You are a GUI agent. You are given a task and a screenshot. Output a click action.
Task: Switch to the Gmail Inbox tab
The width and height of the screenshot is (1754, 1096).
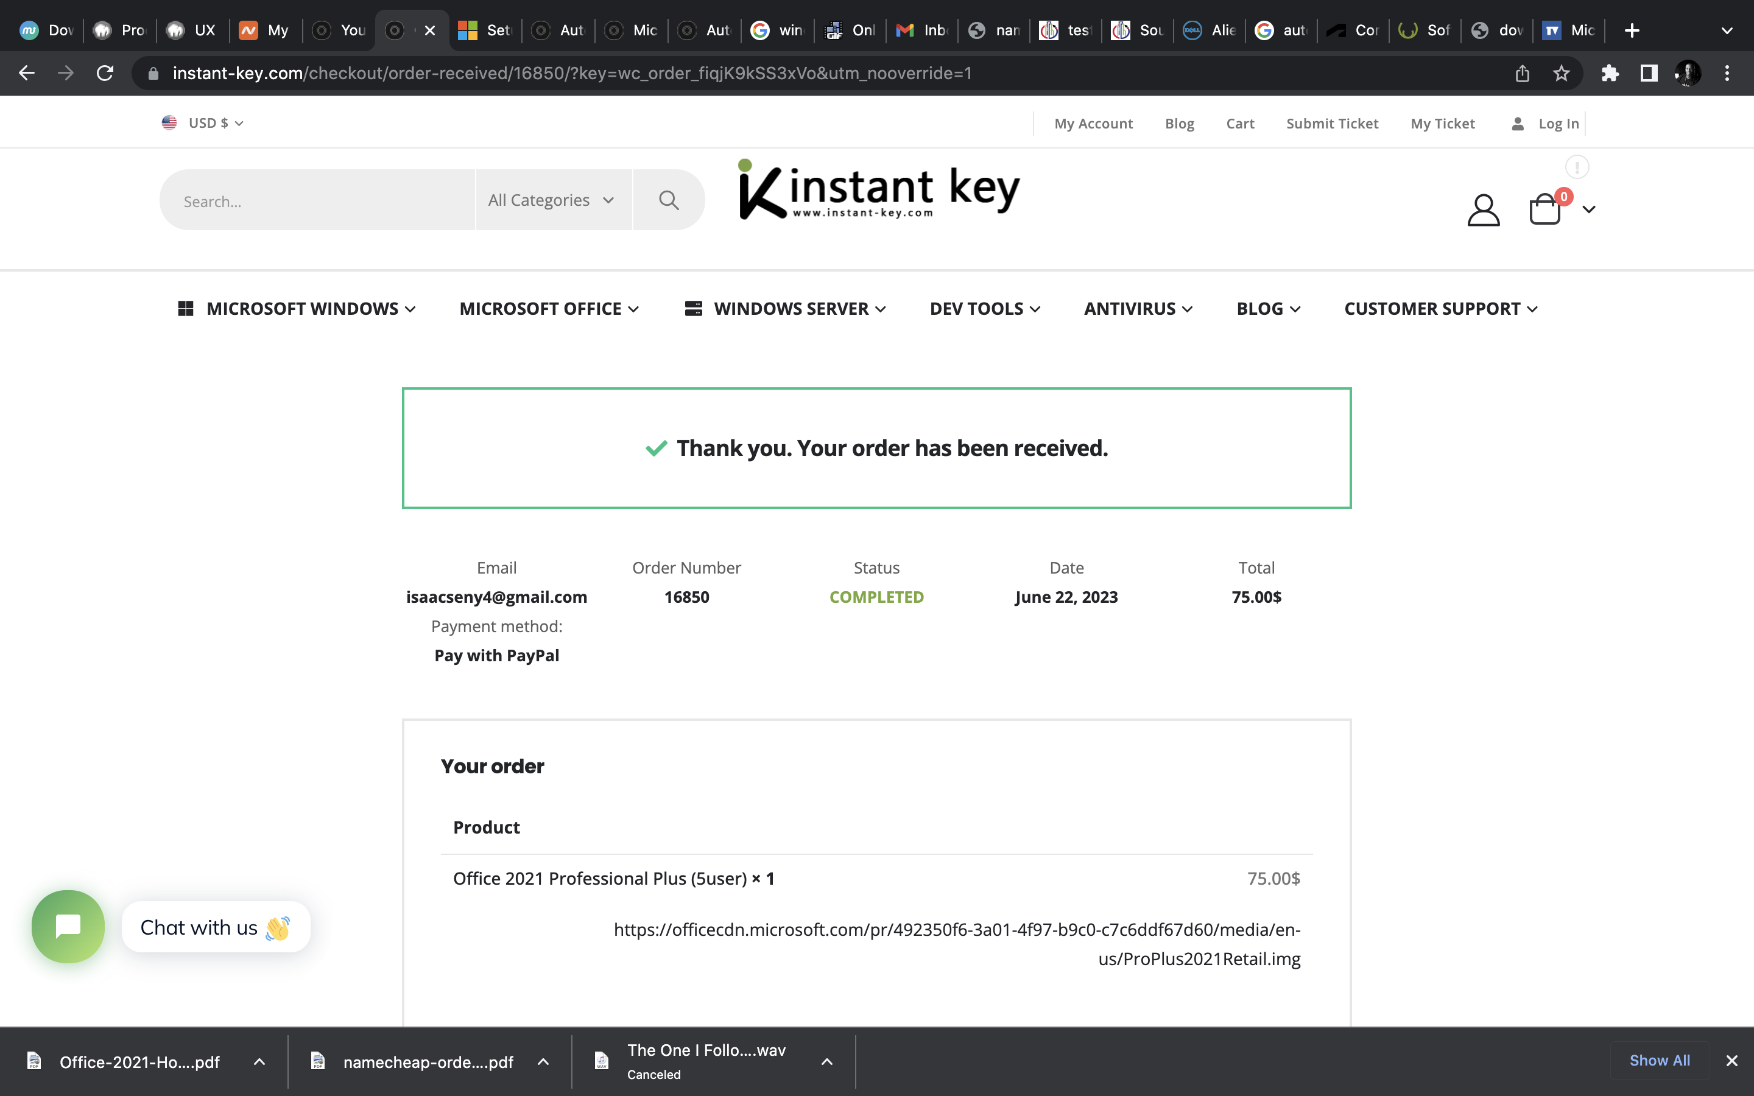pos(923,30)
